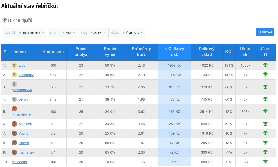Click the info icon under Účast header
This screenshot has width=278, height=167.
pyautogui.click(x=265, y=54)
